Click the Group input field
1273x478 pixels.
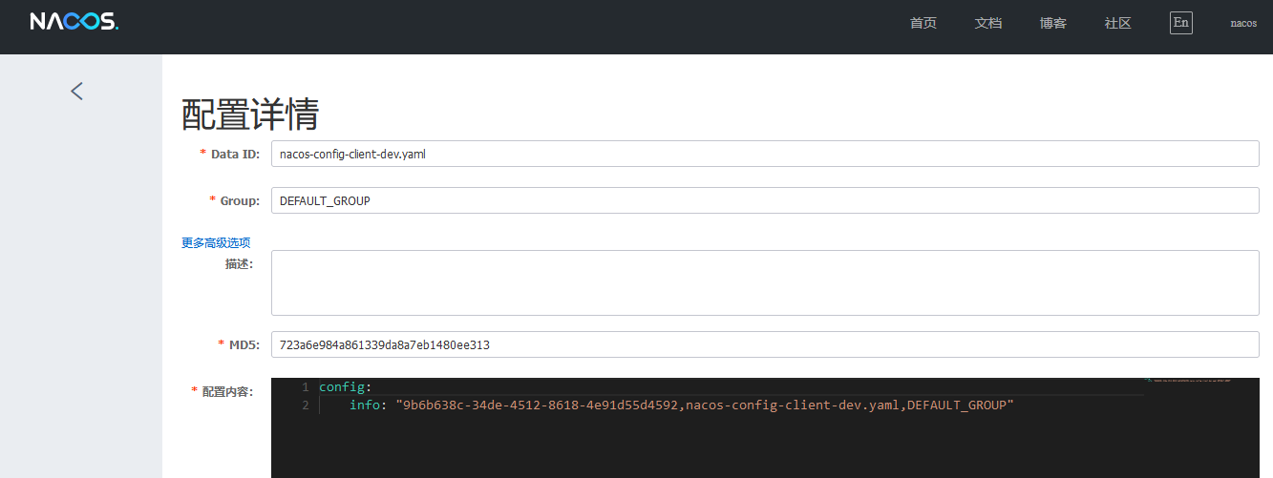765,200
